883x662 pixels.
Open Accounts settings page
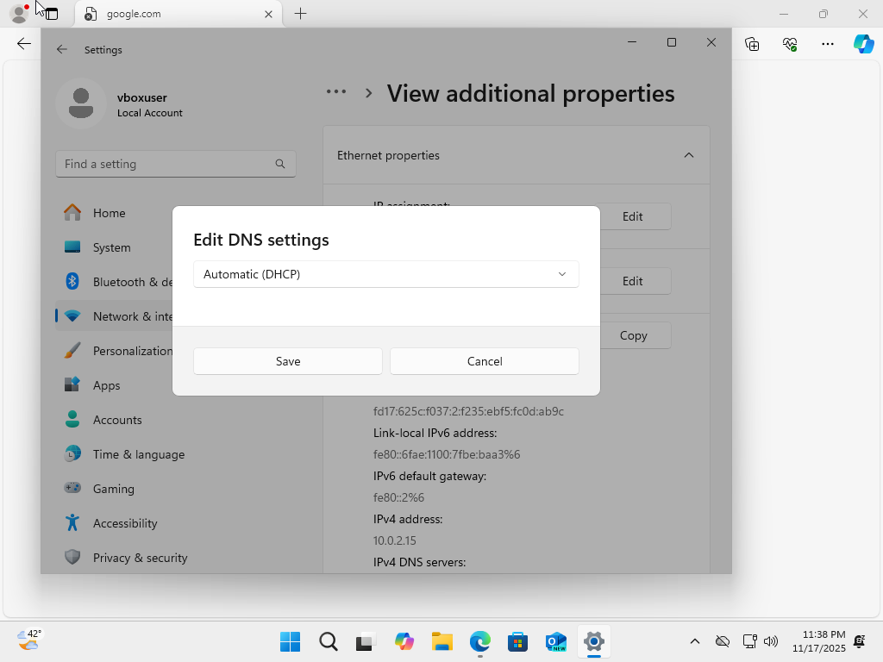click(x=117, y=420)
